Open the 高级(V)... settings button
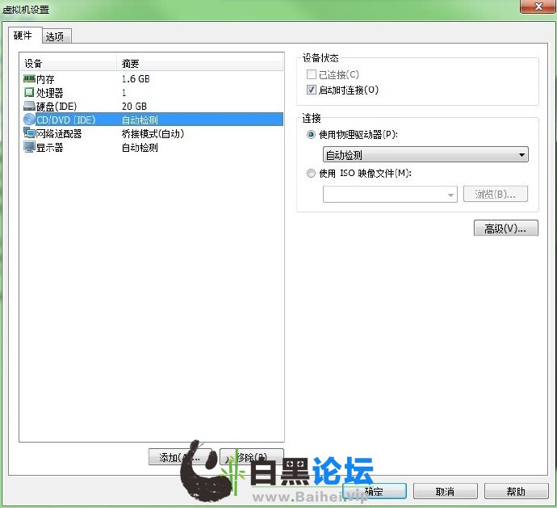This screenshot has height=508, width=557. click(506, 229)
